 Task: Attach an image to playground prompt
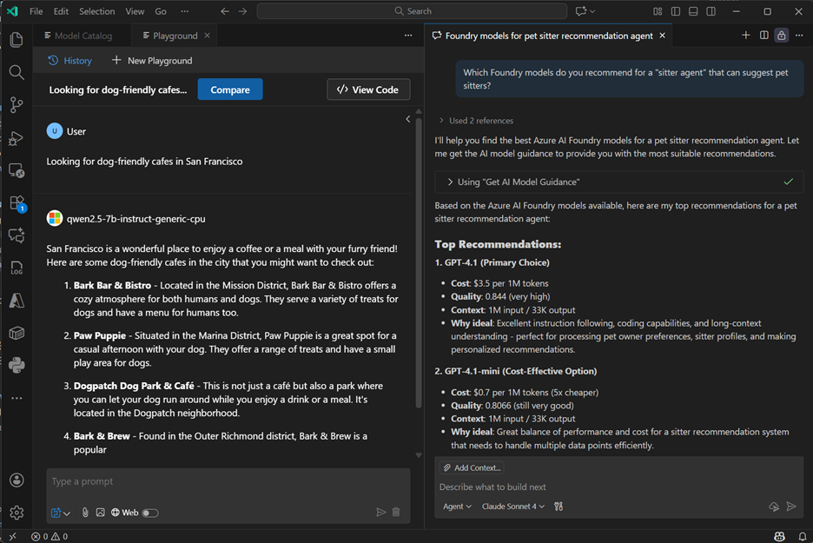100,513
